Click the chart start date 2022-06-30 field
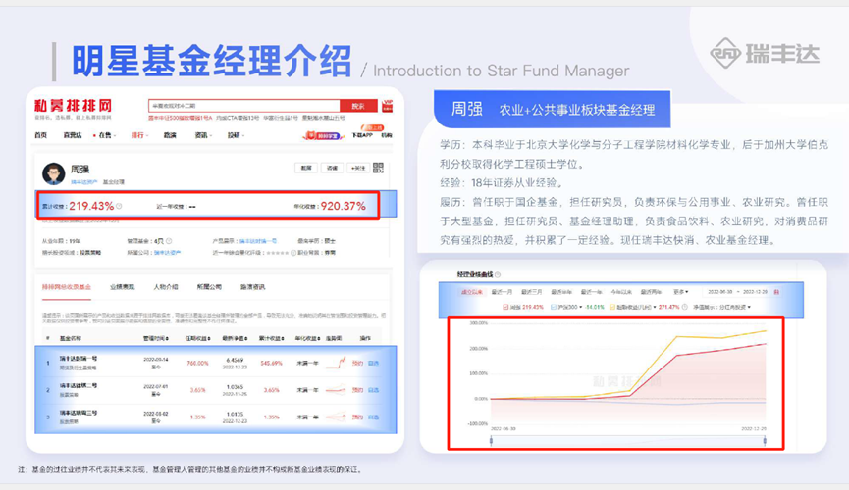This screenshot has width=849, height=490. 720,292
